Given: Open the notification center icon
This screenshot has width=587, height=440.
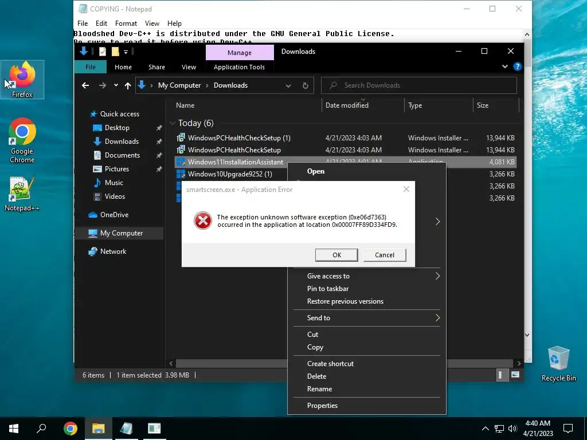Looking at the screenshot, I should coord(568,429).
